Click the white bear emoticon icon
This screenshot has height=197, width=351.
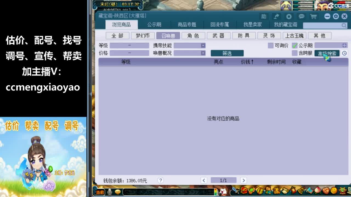point(224,191)
